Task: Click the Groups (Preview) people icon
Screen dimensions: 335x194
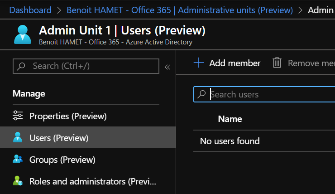Action: point(18,160)
